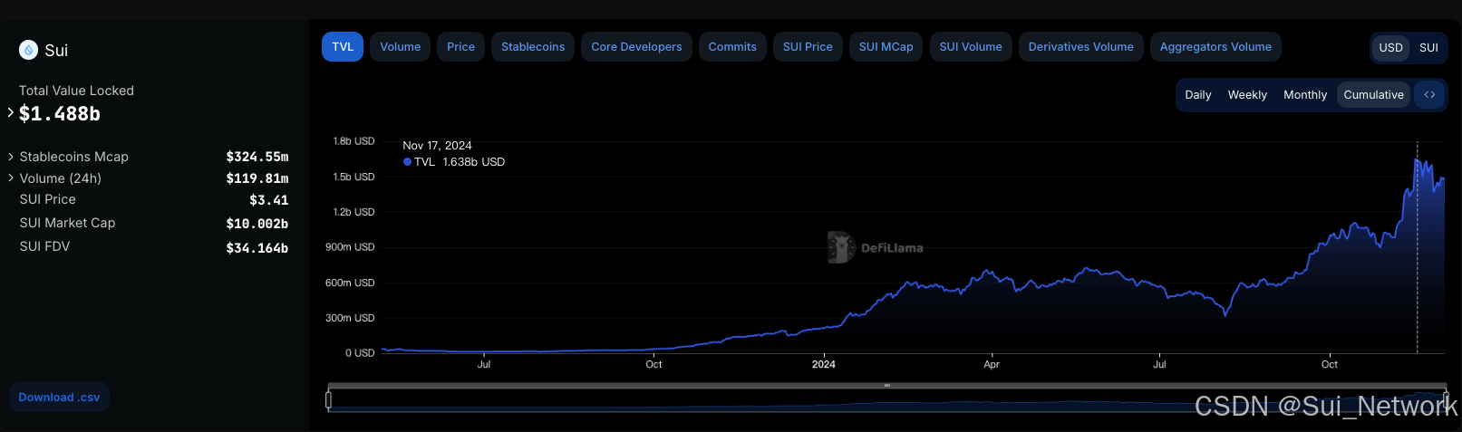The width and height of the screenshot is (1462, 432).
Task: Select the Cumulative grouping
Action: [x=1373, y=95]
